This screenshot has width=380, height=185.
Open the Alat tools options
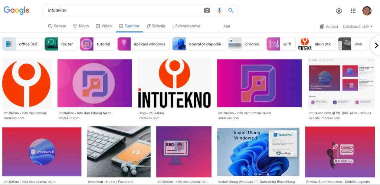pos(227,26)
